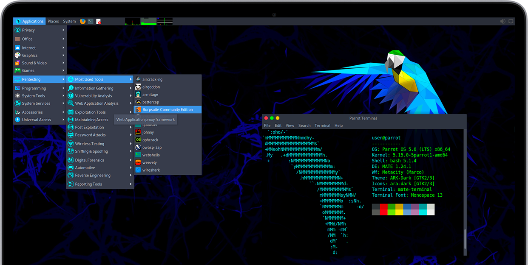Open the Internet category
Image resolution: width=528 pixels, height=265 pixels.
point(40,48)
